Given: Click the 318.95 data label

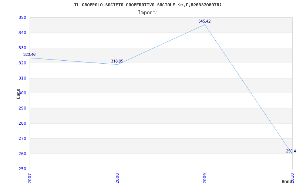Looking at the screenshot, I should (117, 61).
